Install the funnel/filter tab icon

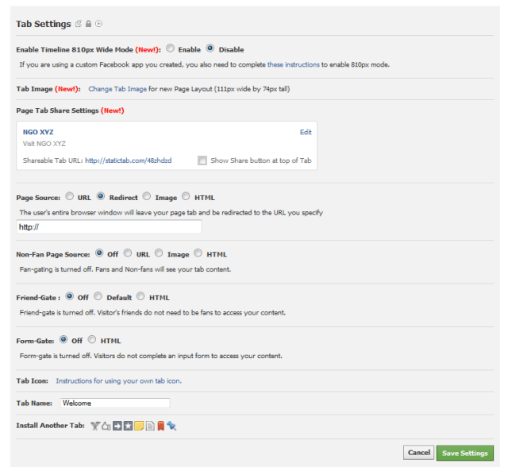point(95,426)
